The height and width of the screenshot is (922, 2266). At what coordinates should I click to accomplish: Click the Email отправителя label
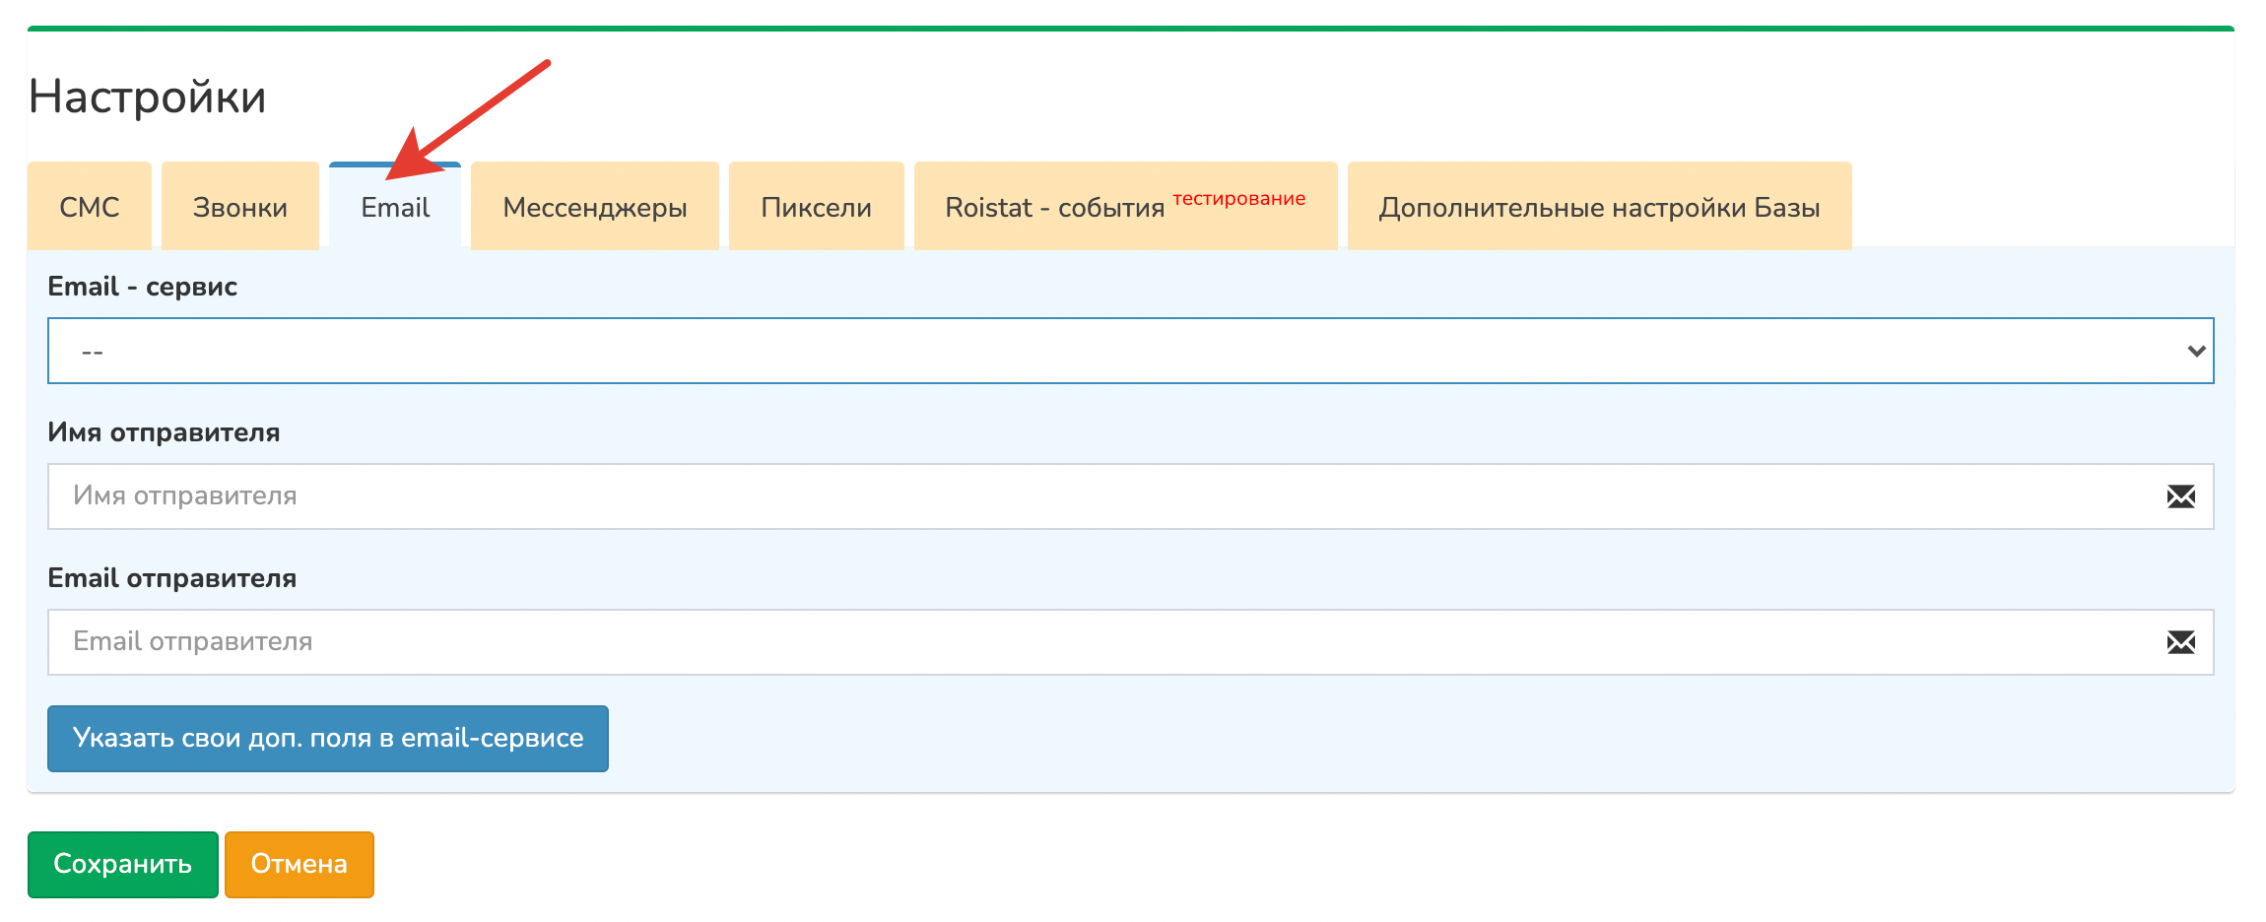coord(172,578)
